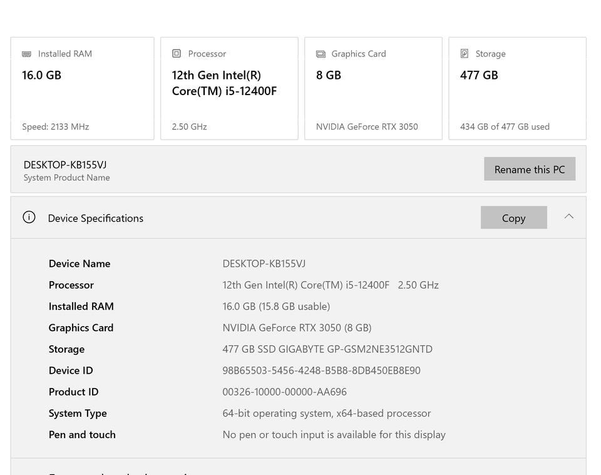Click the Device Specifications heading
The image size is (601, 475).
96,218
